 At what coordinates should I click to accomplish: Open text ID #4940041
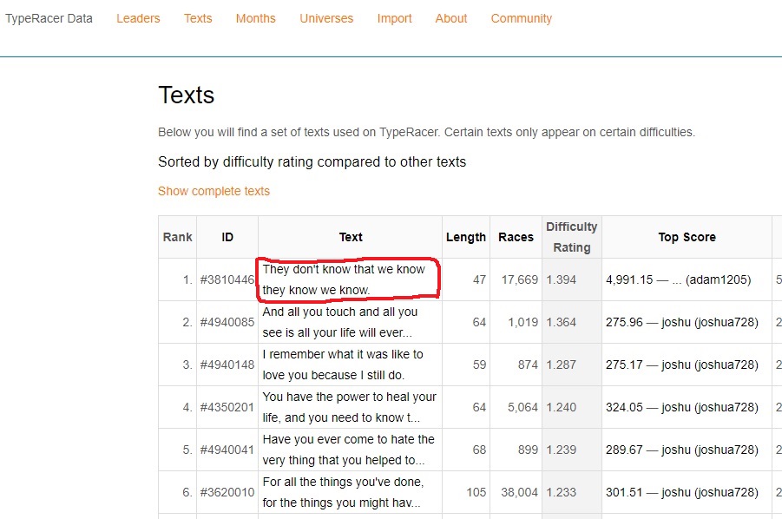227,450
